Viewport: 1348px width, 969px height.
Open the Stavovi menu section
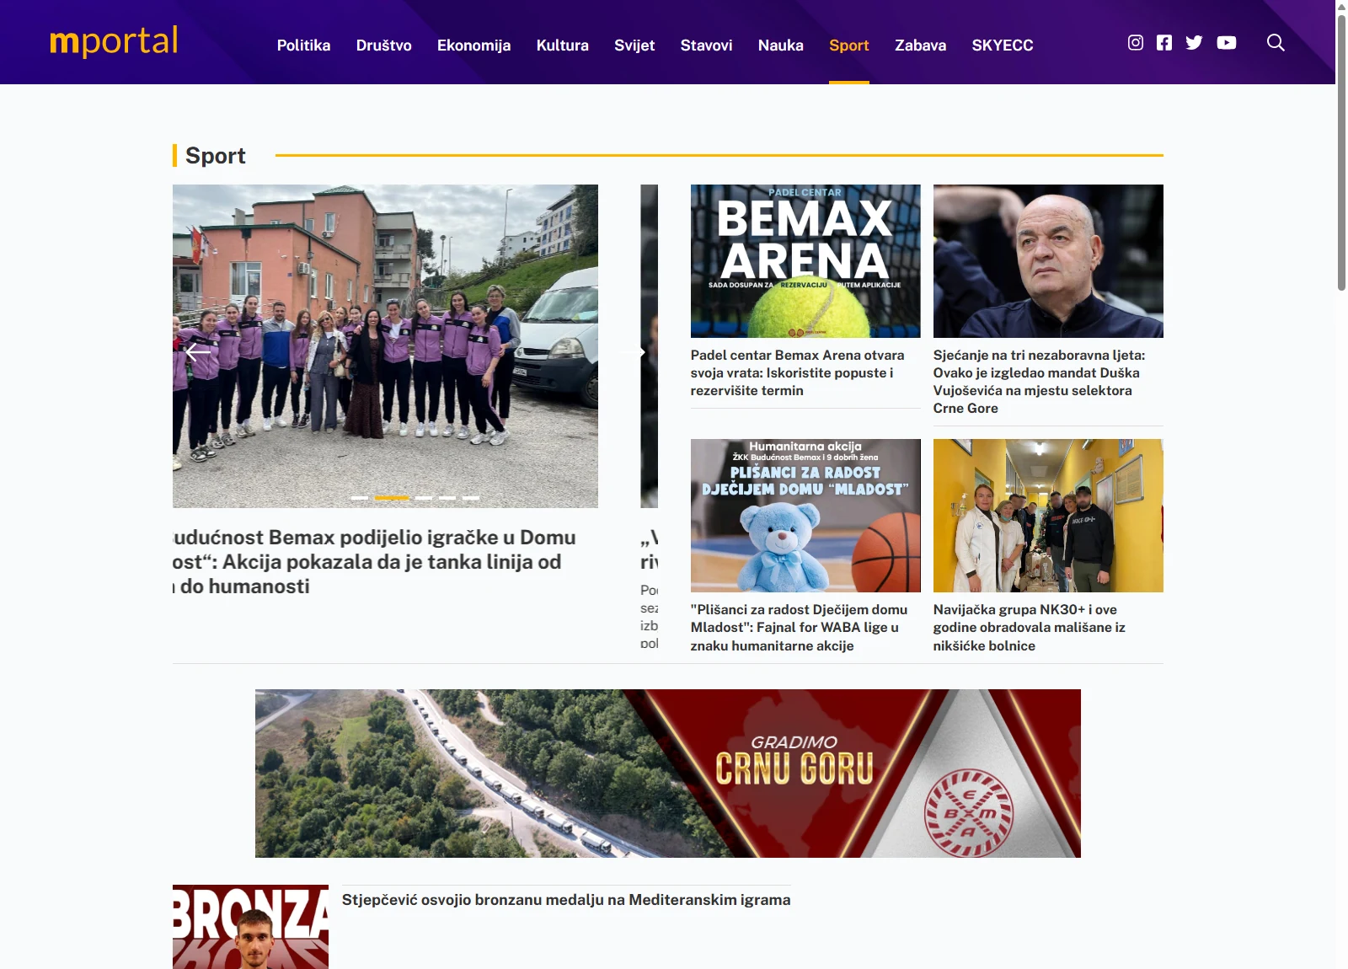(706, 46)
